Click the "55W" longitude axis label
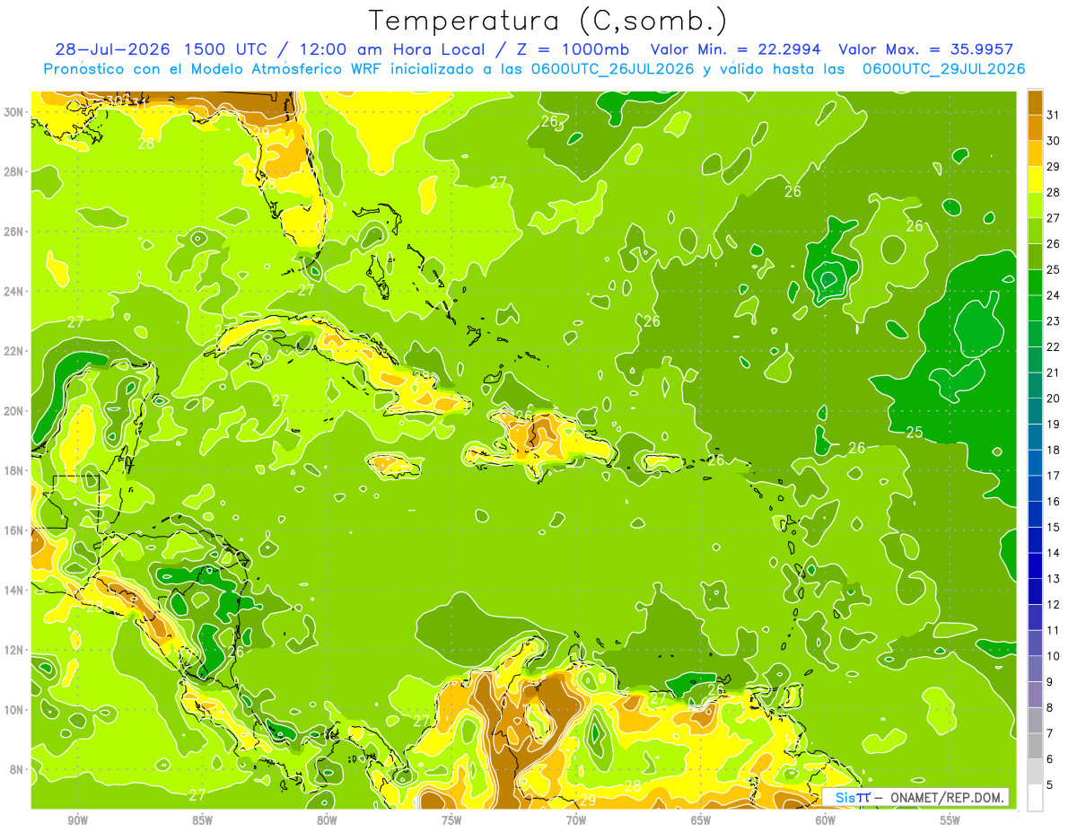 click(950, 819)
